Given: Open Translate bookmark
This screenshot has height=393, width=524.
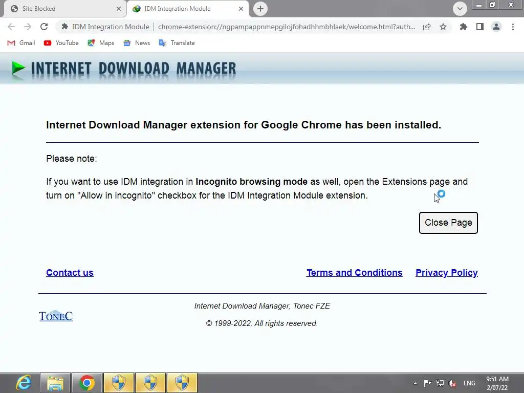Looking at the screenshot, I should tap(177, 43).
